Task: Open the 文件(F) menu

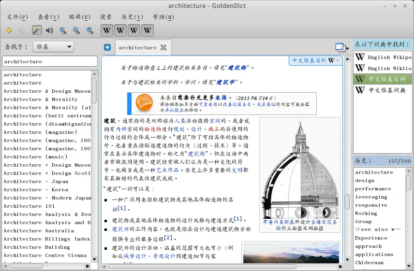Action: [x=17, y=17]
